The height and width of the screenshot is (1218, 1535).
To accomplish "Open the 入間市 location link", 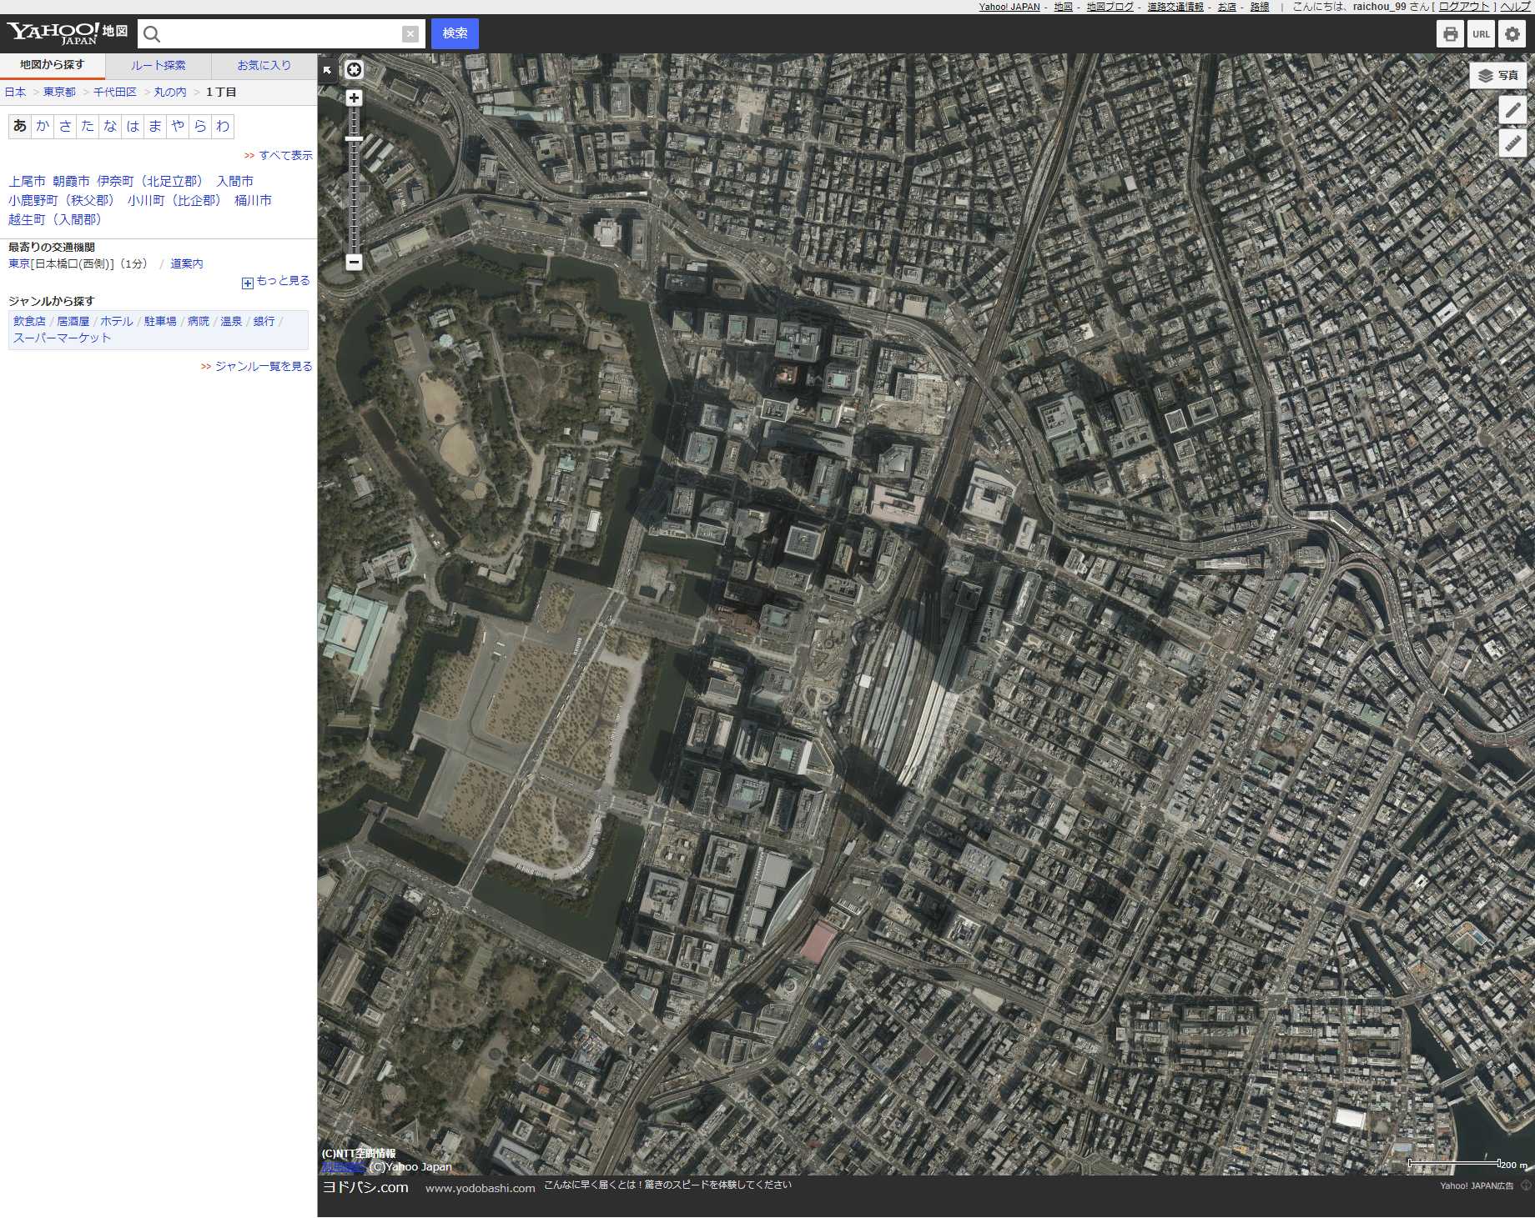I will click(x=235, y=181).
